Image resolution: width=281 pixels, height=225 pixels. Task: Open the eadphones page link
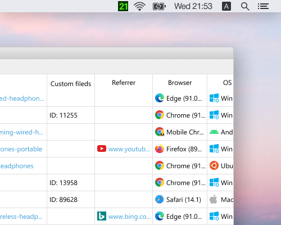[x=17, y=166]
